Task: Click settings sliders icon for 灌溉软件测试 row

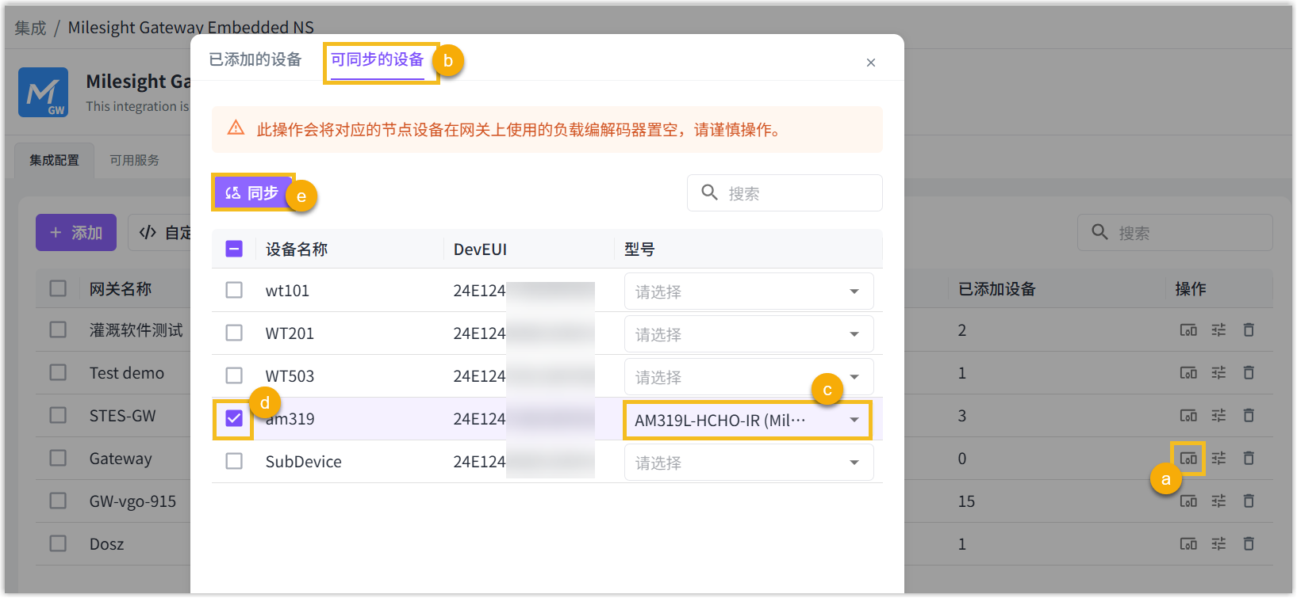Action: point(1218,330)
